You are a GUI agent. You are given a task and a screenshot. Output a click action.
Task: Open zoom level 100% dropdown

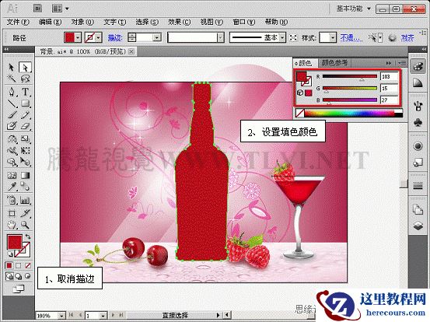tap(62, 316)
